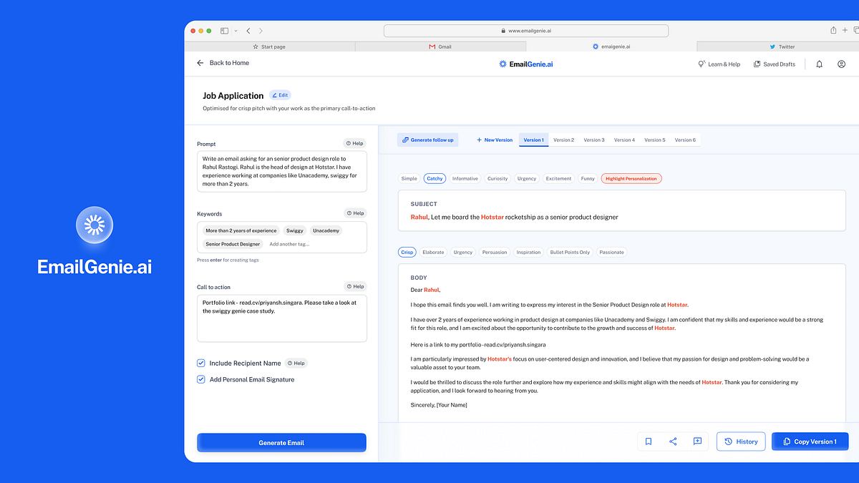Disable Add Personal Email Signature
859x483 pixels.
click(x=201, y=379)
